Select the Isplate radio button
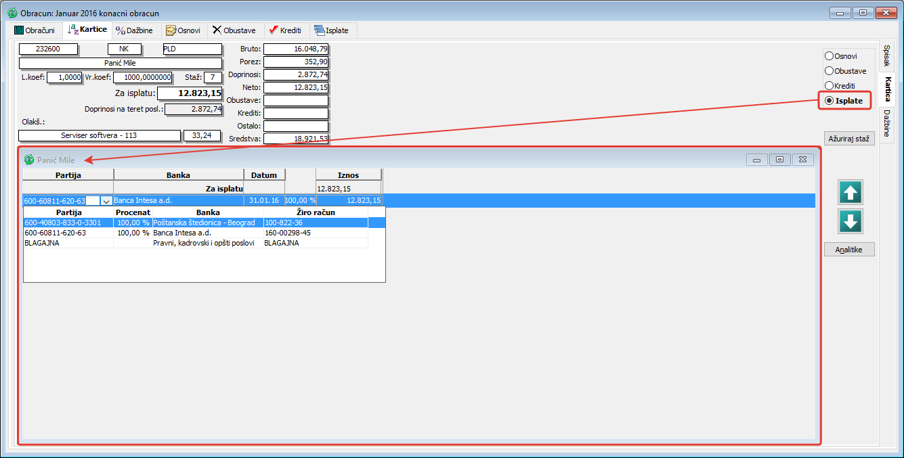Viewport: 904px width, 458px height. click(x=829, y=101)
